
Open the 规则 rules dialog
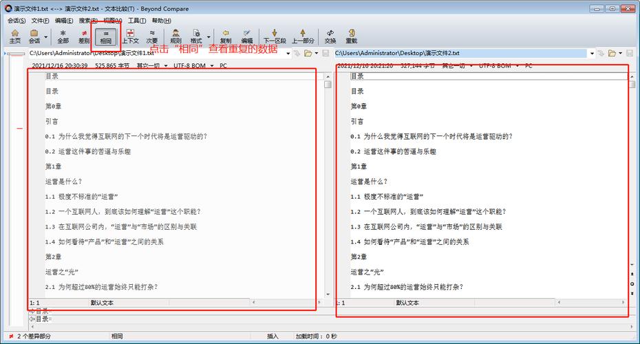[175, 36]
